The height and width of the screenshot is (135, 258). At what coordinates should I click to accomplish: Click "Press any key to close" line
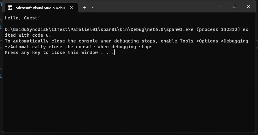tap(60, 52)
